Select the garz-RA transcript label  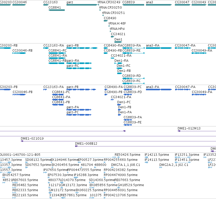[73, 61]
